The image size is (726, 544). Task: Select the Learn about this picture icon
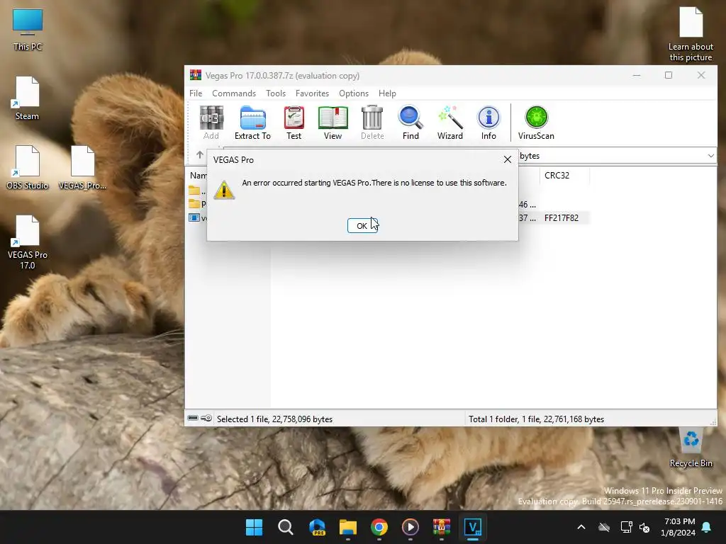[691, 34]
